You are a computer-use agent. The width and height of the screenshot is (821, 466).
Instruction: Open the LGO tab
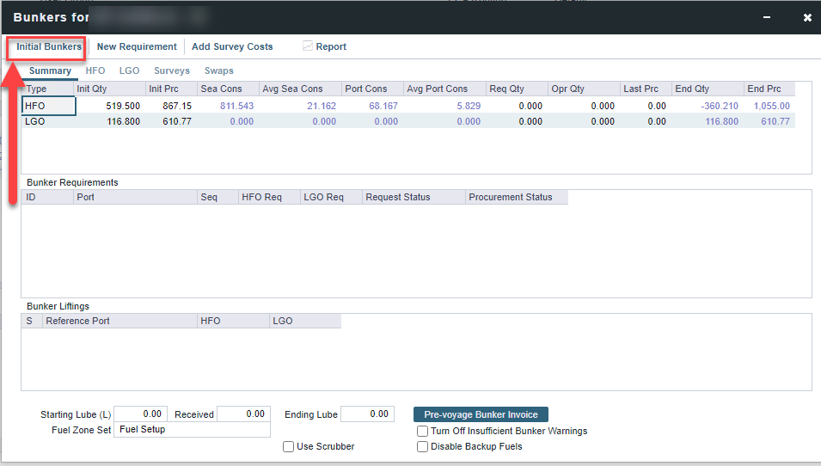click(129, 71)
